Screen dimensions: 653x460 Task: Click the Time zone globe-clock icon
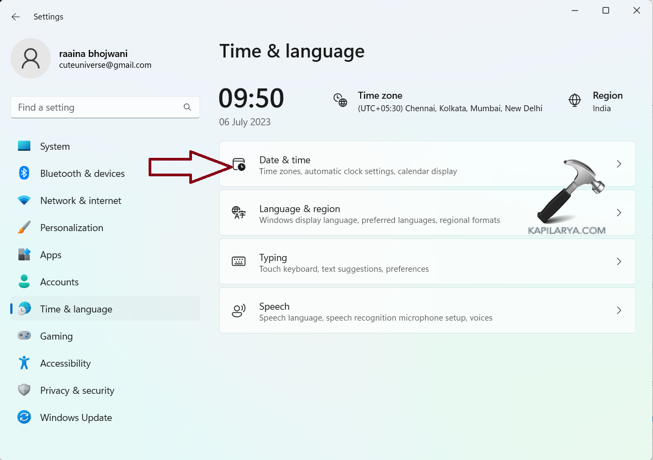(340, 100)
